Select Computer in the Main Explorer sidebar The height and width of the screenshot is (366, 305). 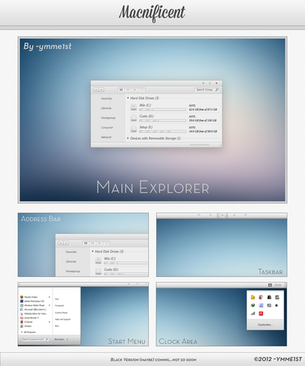click(x=107, y=127)
